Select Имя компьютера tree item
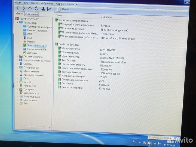196x147 pixels. click(x=35, y=30)
